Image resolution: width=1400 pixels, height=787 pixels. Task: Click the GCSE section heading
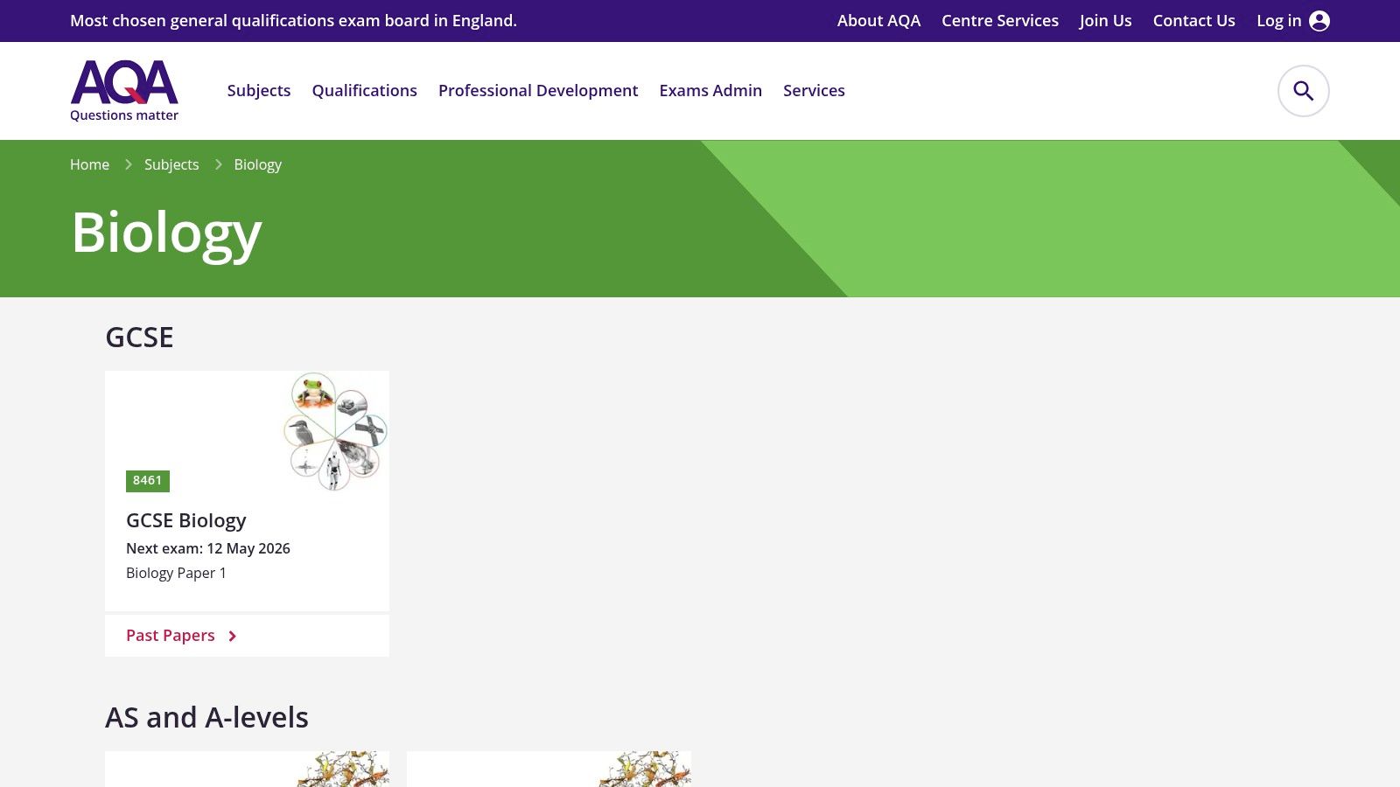point(139,338)
